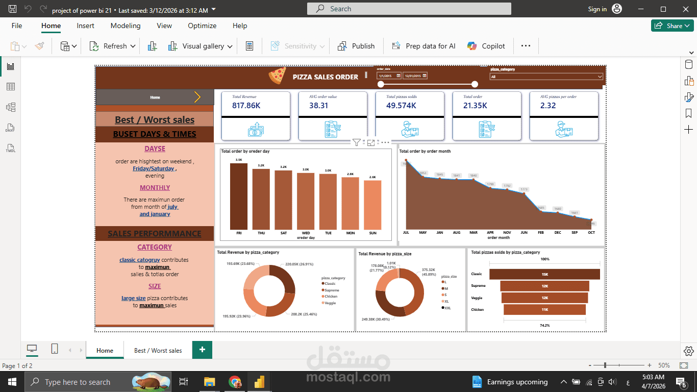This screenshot has width=697, height=392.
Task: Switch to Model view in sidebar
Action: [11, 107]
